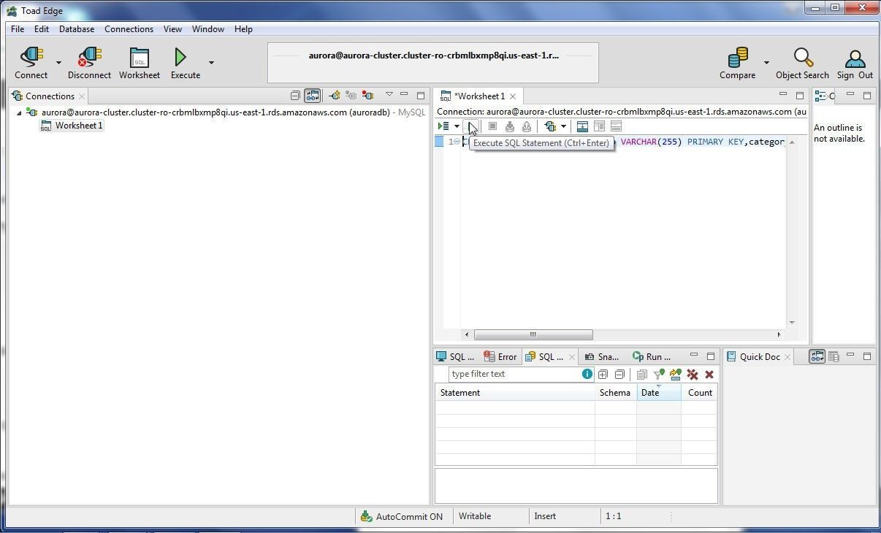Toggle link with editor in Quick Doc panel

pyautogui.click(x=817, y=356)
